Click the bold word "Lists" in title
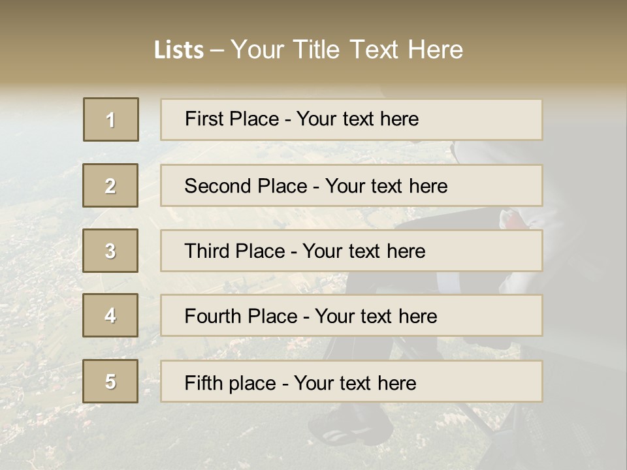Screen dimensions: 627x470 [x=178, y=50]
